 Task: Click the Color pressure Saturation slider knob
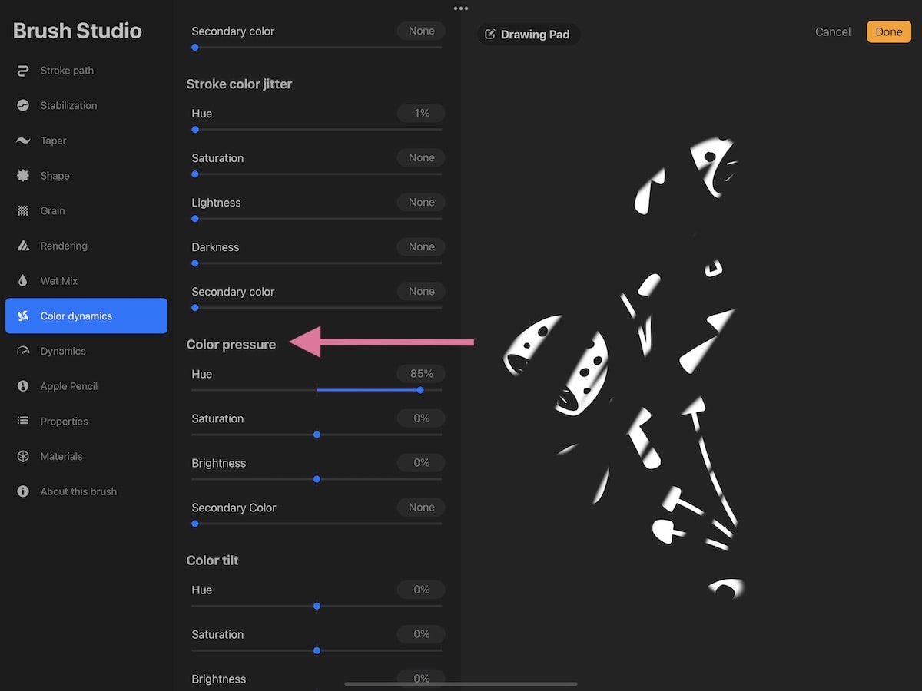coord(317,435)
